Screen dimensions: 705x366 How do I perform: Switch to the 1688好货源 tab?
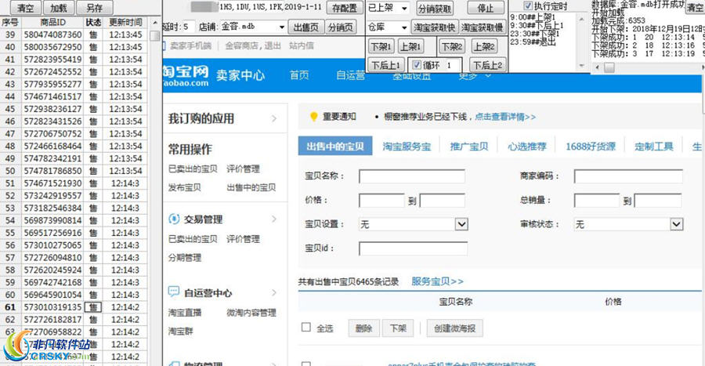[591, 146]
